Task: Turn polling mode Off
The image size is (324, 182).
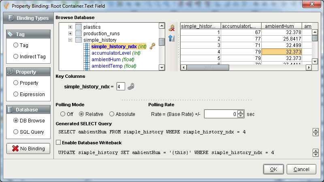Action: [63, 114]
